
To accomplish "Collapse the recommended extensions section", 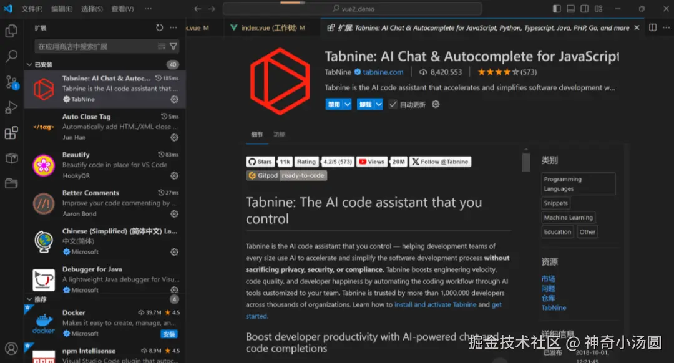I will (x=29, y=299).
